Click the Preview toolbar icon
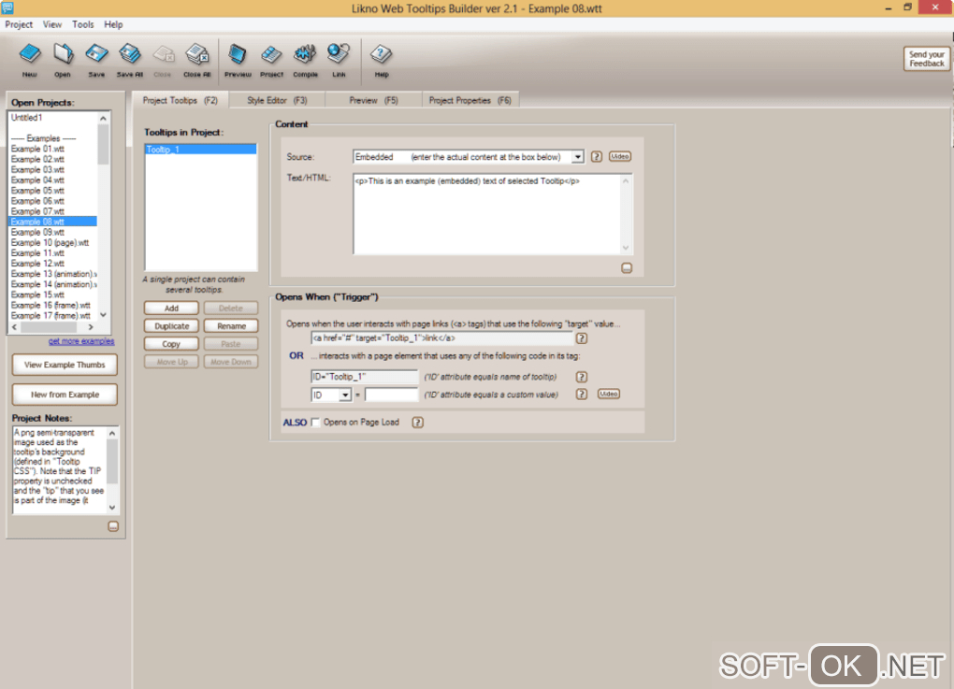 point(238,60)
